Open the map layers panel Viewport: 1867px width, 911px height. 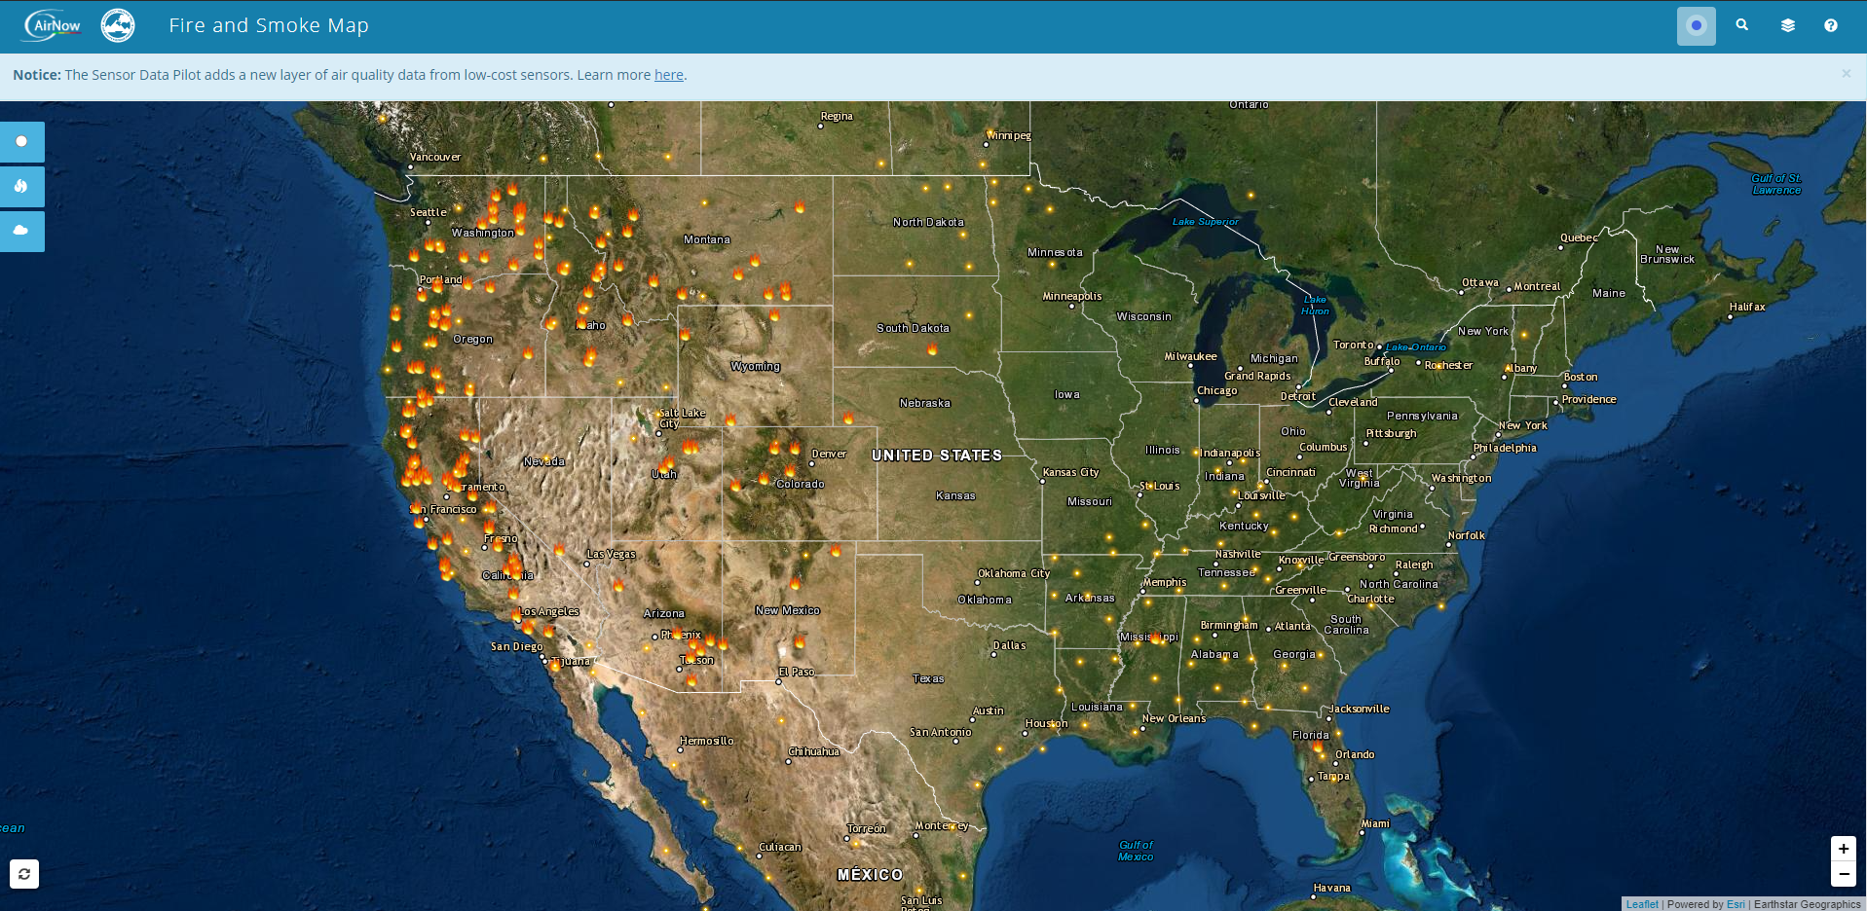pyautogui.click(x=1787, y=26)
